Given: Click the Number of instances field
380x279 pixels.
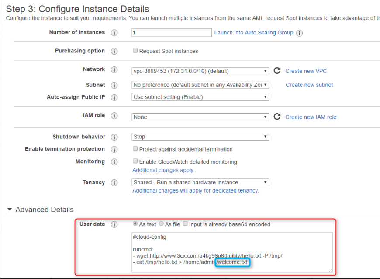Looking at the screenshot, I should point(171,33).
